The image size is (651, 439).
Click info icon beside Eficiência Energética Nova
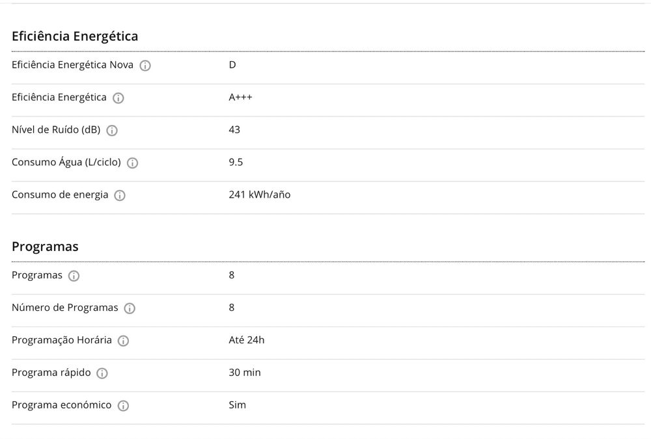(x=145, y=66)
